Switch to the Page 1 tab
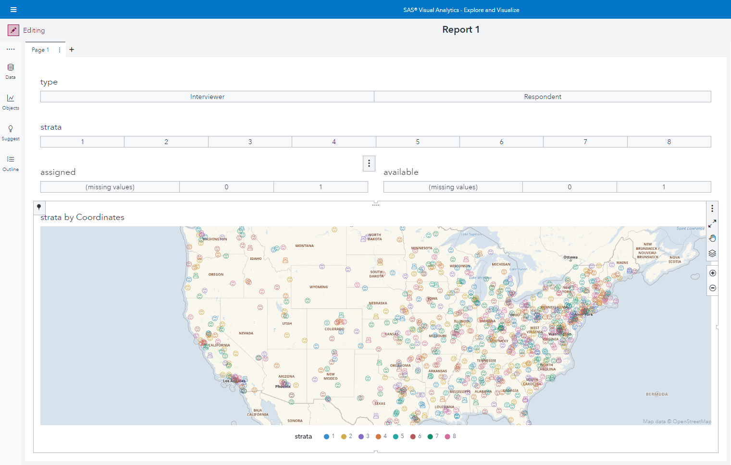This screenshot has width=731, height=465. pyautogui.click(x=40, y=49)
